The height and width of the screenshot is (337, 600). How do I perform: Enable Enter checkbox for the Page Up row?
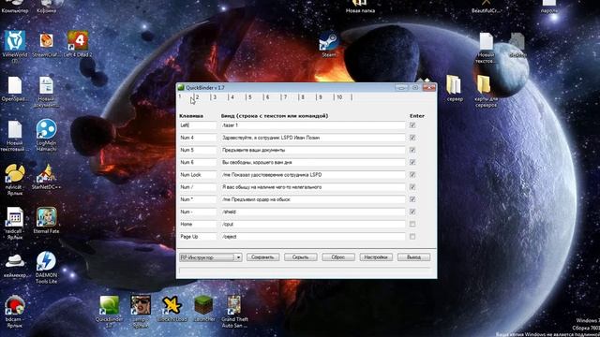click(x=412, y=237)
